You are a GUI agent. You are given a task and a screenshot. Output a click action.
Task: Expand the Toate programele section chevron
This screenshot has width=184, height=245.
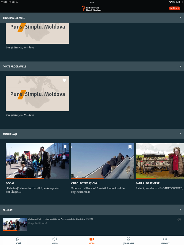180,66
